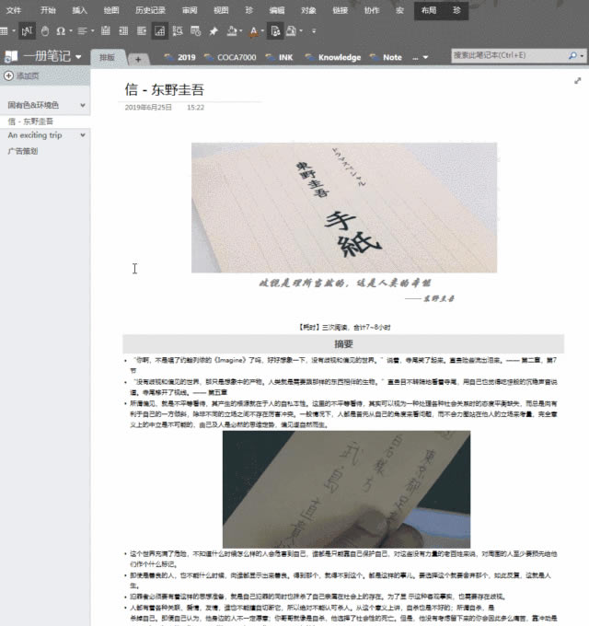Open the 文件 menu

14,10
